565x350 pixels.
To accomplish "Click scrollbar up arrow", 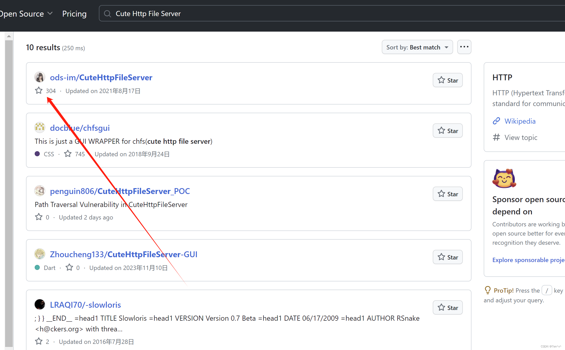I will click(x=9, y=36).
